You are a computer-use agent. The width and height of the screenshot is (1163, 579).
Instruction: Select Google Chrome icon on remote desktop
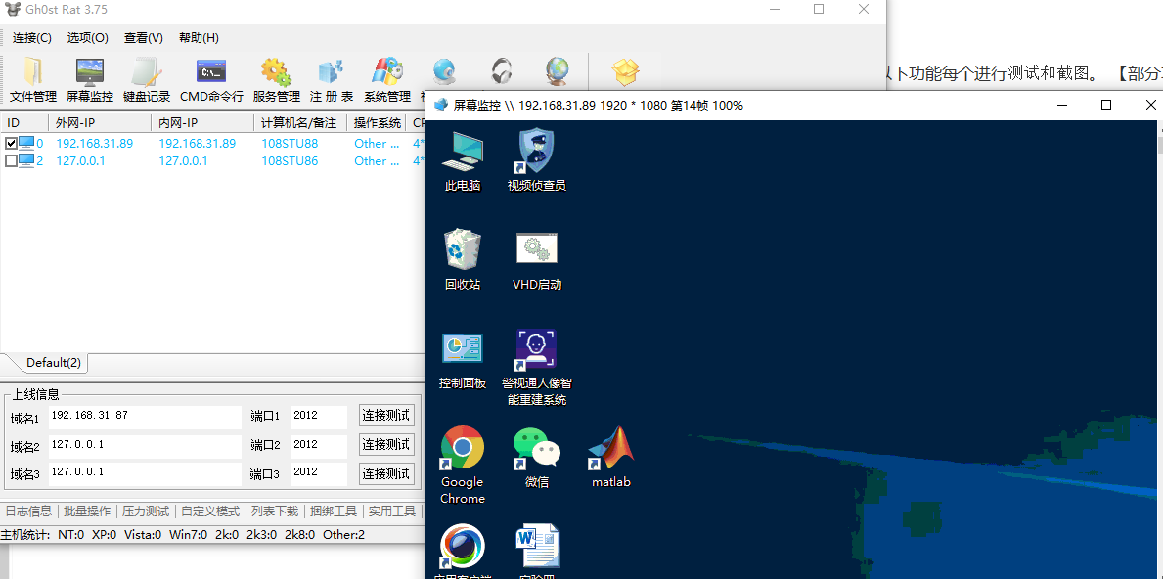[x=463, y=466]
